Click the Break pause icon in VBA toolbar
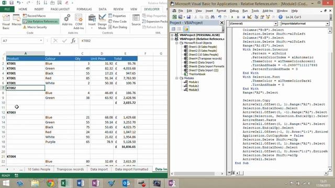 pos(238,17)
